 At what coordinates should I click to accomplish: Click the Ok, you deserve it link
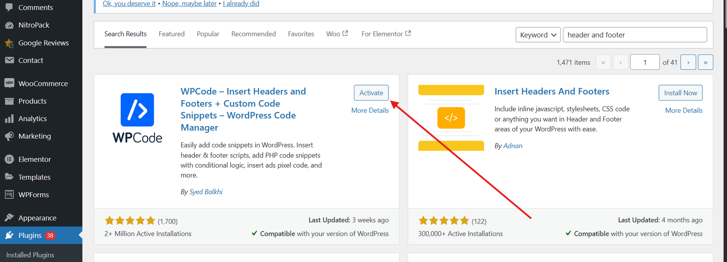129,4
